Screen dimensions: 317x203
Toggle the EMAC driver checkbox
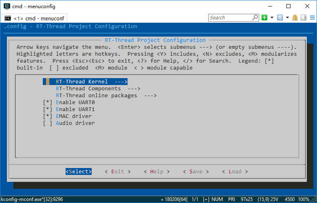click(x=48, y=116)
